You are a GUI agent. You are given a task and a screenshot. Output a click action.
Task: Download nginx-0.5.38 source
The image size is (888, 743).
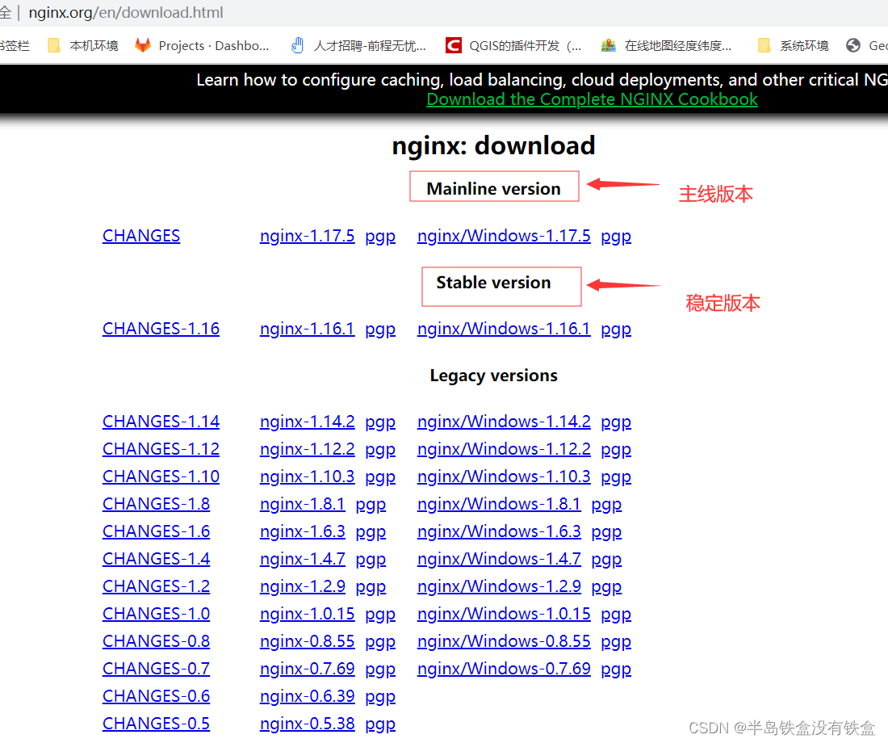click(x=307, y=724)
